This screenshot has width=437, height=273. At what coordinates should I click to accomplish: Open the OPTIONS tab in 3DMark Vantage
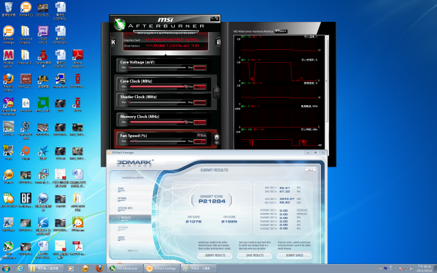pos(122,199)
